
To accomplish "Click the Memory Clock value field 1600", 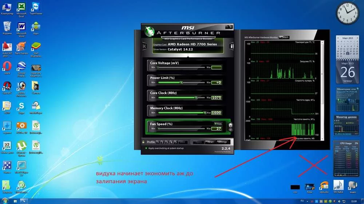I will pyautogui.click(x=216, y=113).
